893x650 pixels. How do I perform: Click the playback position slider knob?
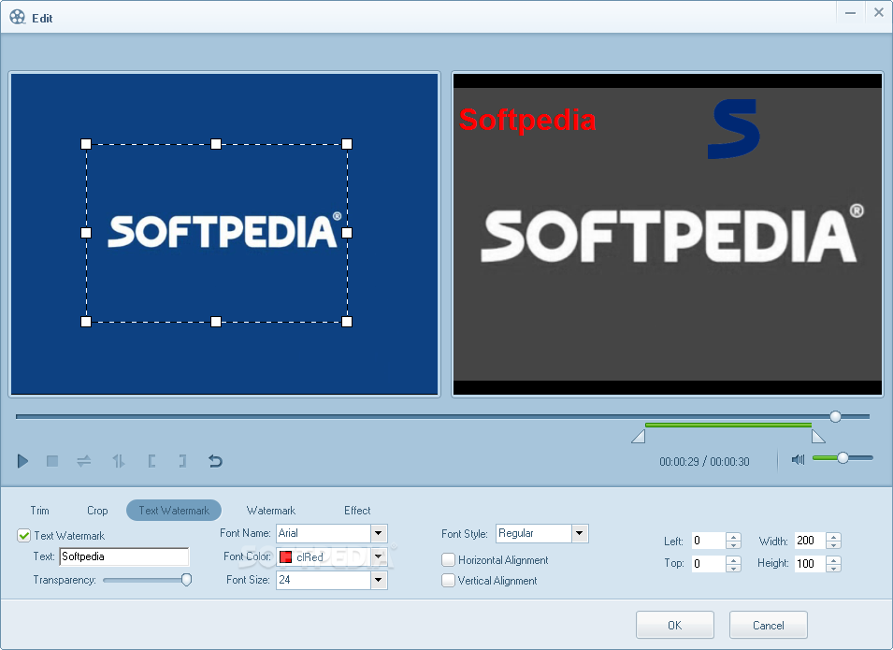pyautogui.click(x=835, y=416)
